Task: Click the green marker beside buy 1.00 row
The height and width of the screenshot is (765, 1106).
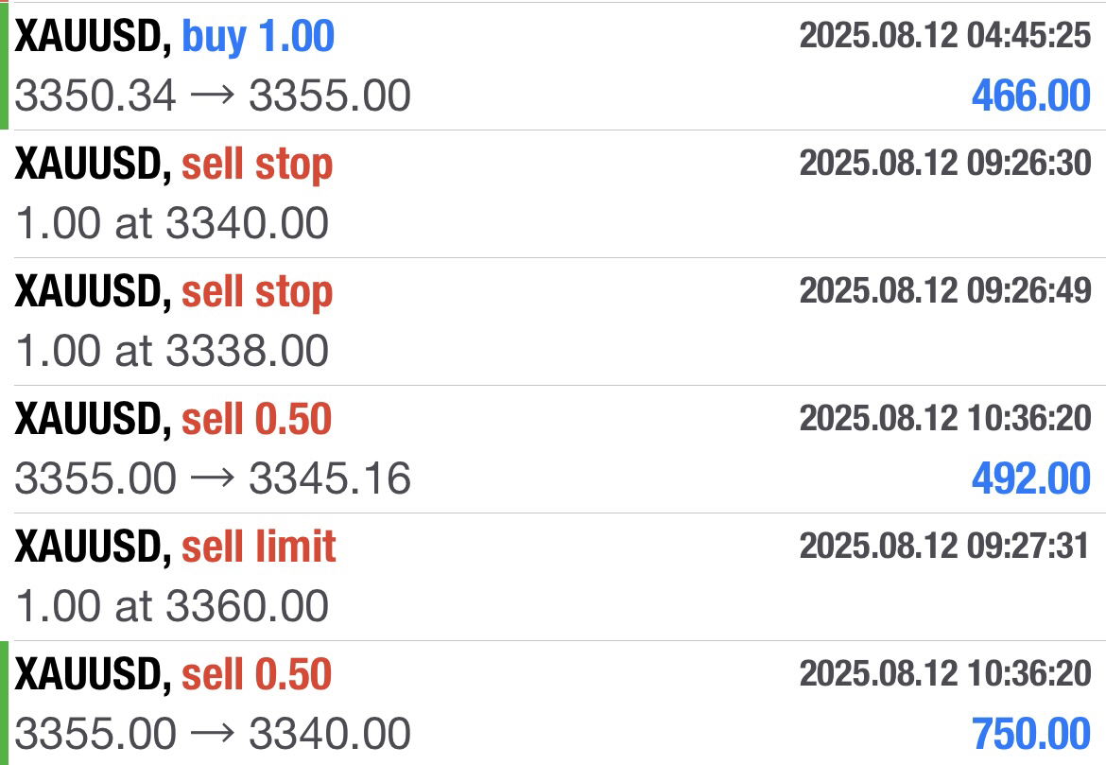Action: tap(4, 65)
